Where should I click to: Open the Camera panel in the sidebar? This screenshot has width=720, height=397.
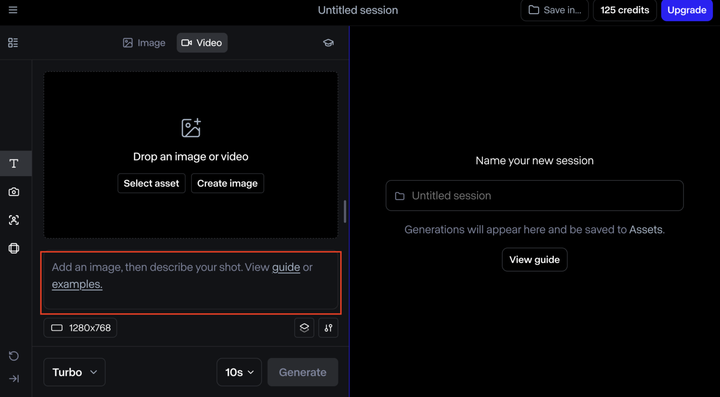[14, 192]
